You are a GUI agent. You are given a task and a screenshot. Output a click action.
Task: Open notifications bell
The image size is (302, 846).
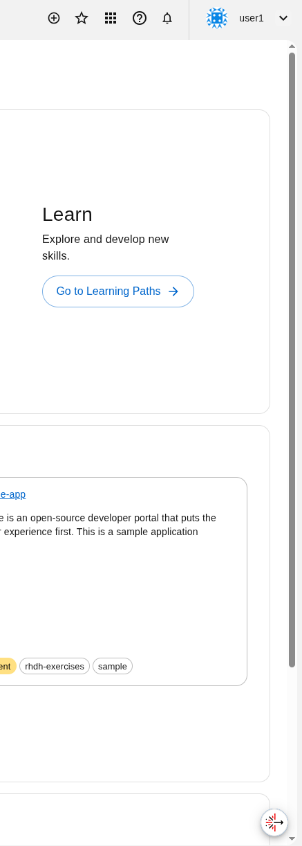click(167, 18)
